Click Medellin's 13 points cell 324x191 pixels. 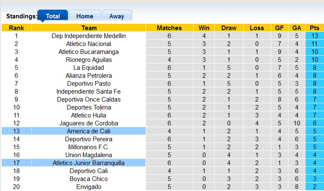point(315,36)
